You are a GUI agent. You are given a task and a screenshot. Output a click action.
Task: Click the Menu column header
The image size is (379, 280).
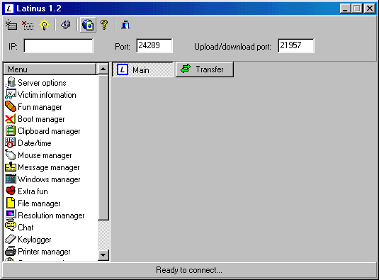[50, 69]
